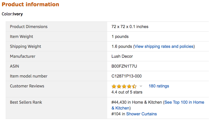This screenshot has height=122, width=213.
Task: Click the Item Weight 1 pounds value
Action: [x=120, y=37]
